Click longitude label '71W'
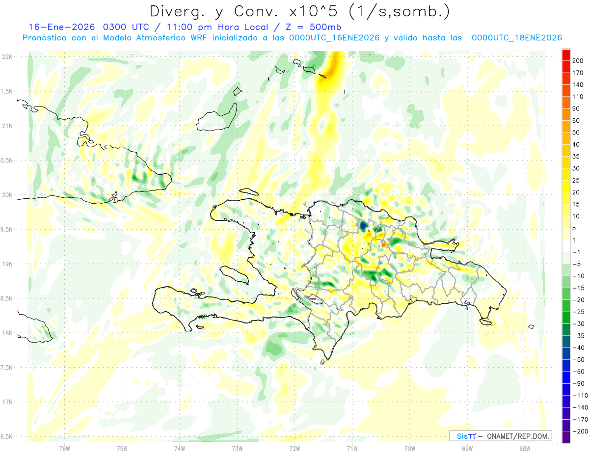This screenshot has width=589, height=455. (352, 449)
